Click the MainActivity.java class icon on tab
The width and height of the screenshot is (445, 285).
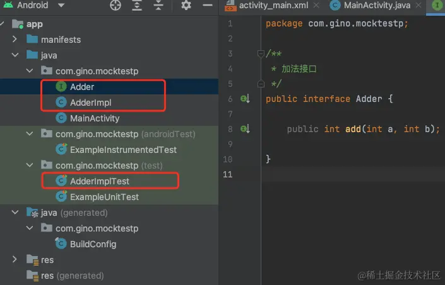[335, 6]
